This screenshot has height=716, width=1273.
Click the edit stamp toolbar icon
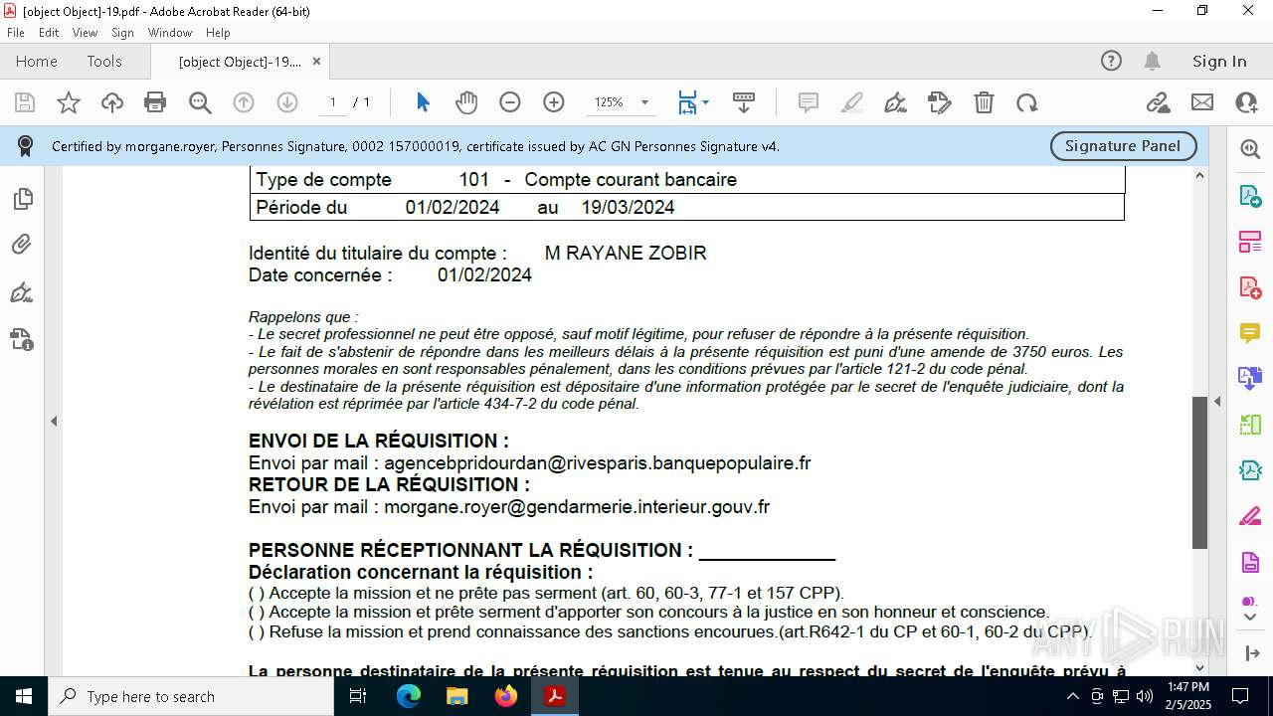point(940,102)
